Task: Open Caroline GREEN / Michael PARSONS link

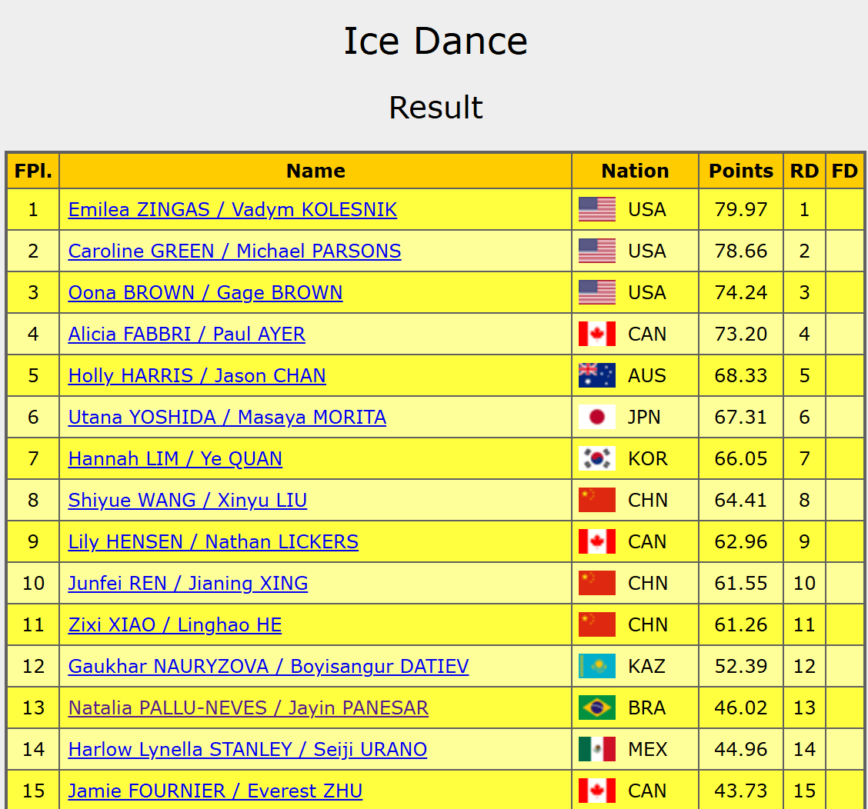Action: pos(235,251)
